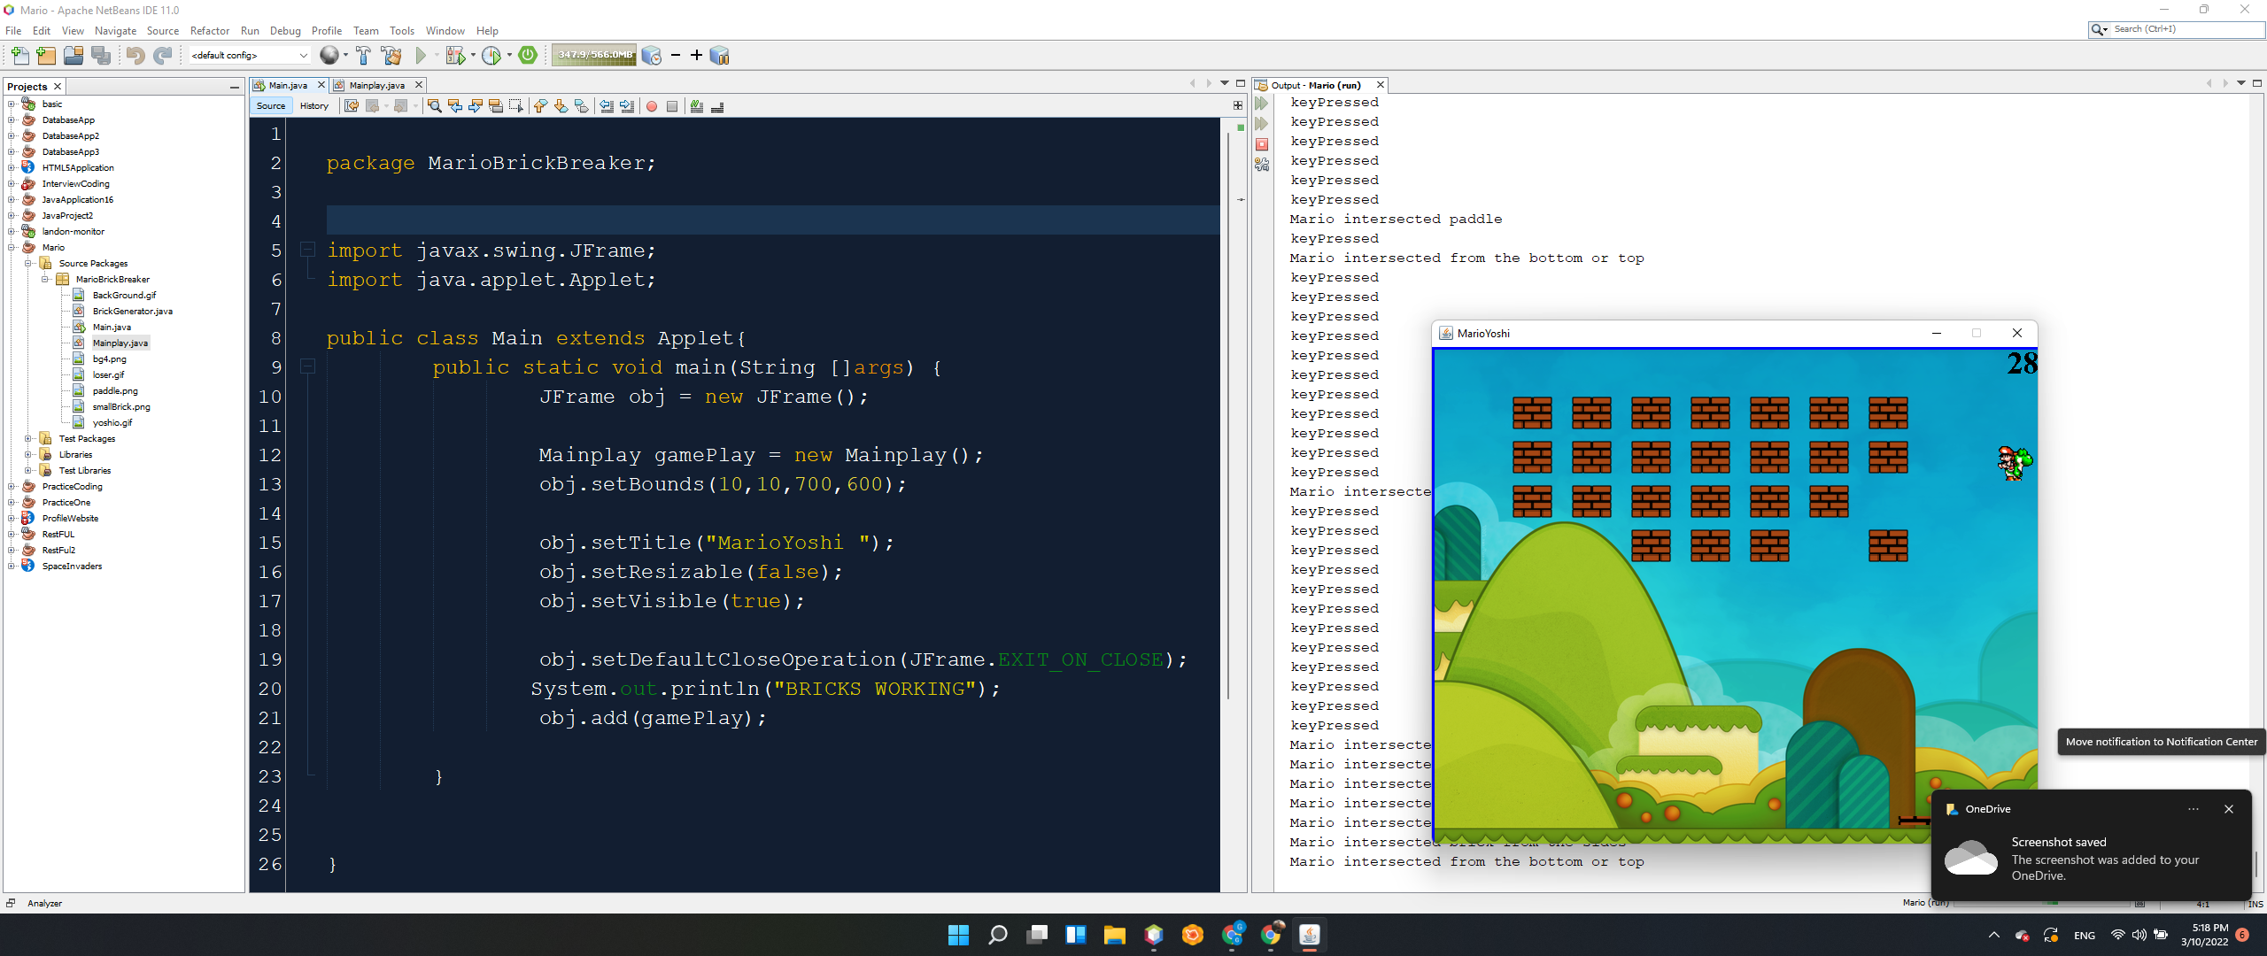The image size is (2267, 956).
Task: Open the Refactor menu
Action: click(x=209, y=31)
